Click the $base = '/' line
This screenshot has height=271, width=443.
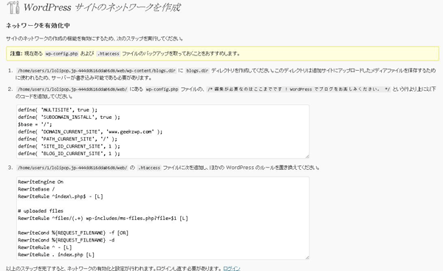[x=35, y=124]
